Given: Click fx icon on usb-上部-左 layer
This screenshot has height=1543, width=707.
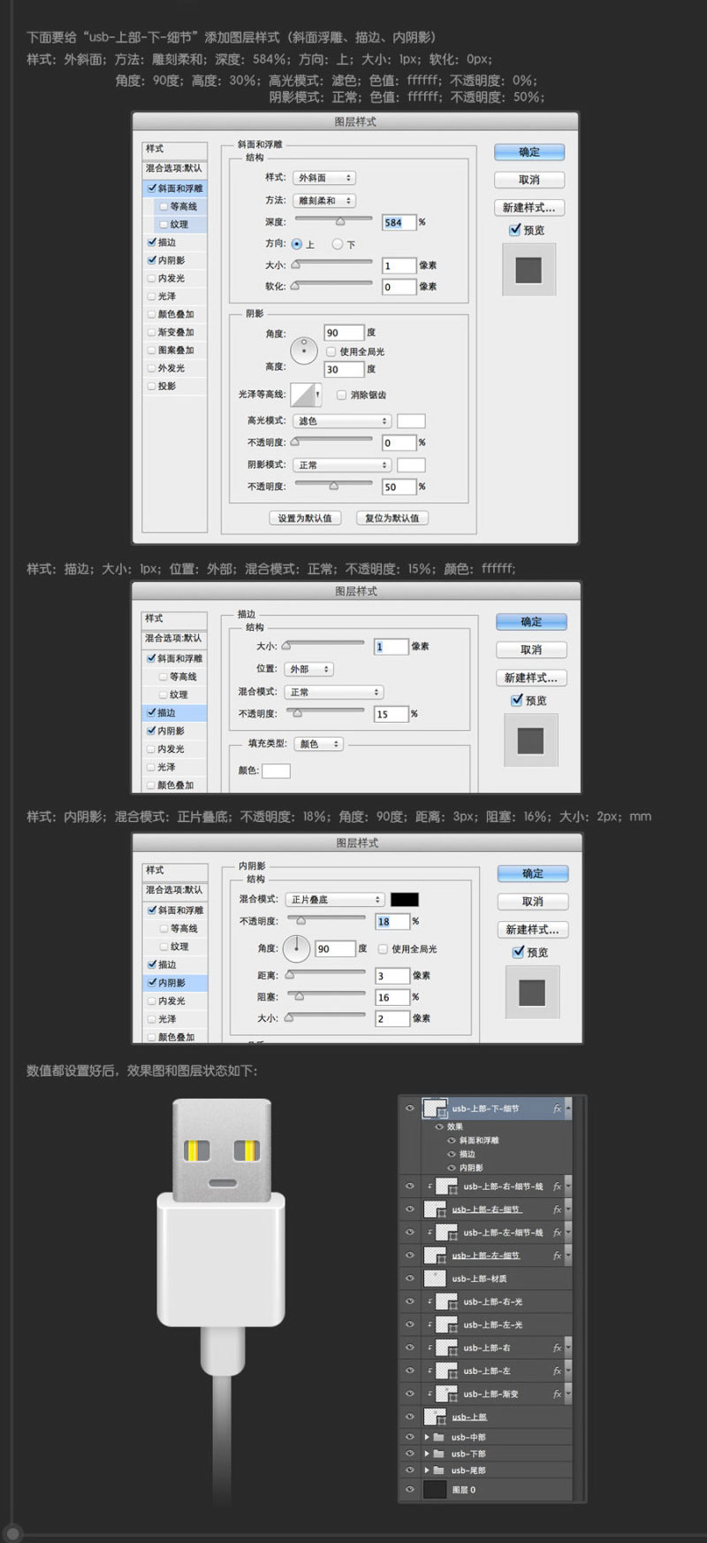Looking at the screenshot, I should pyautogui.click(x=557, y=1371).
